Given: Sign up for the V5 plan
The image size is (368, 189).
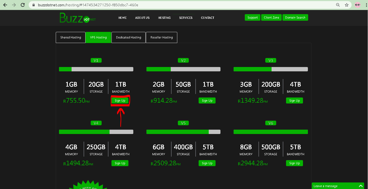Looking at the screenshot, I should [207, 163].
